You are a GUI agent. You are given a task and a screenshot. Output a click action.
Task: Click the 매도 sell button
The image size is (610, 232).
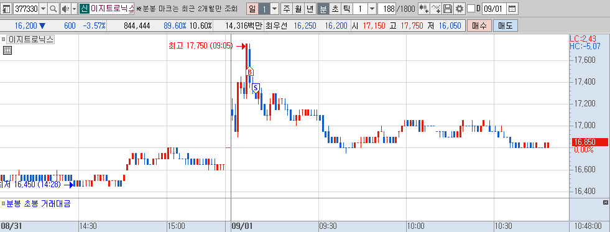(506, 26)
